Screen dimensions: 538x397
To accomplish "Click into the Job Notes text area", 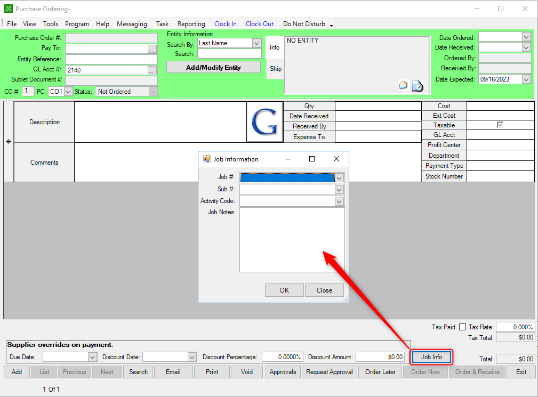I will coord(292,240).
